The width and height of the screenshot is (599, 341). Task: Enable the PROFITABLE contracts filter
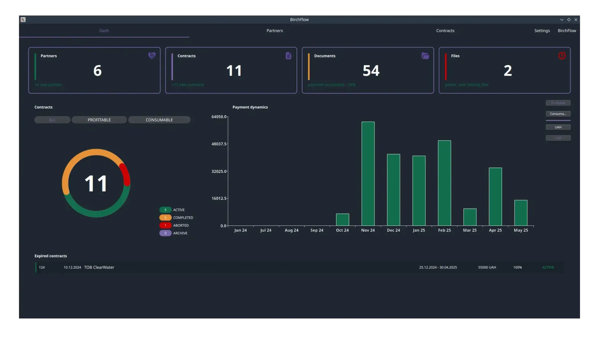coord(99,120)
